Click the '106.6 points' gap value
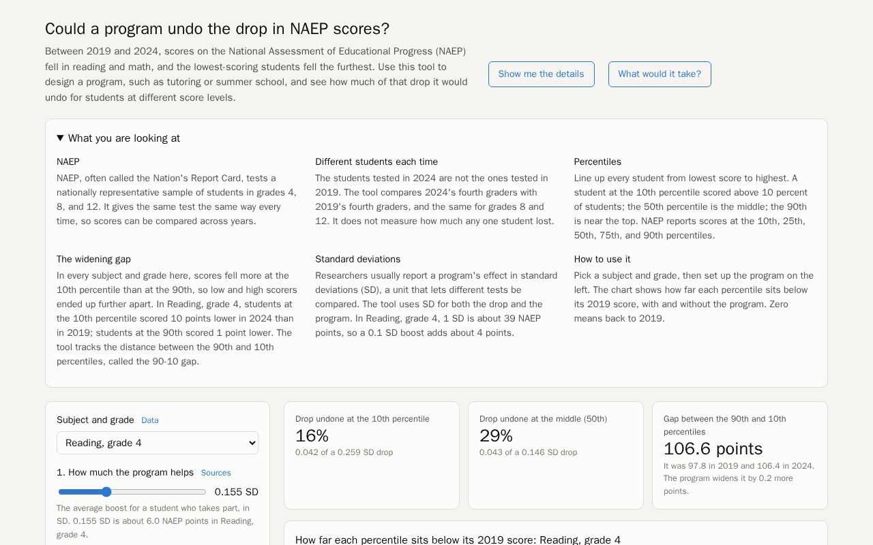 click(x=713, y=449)
